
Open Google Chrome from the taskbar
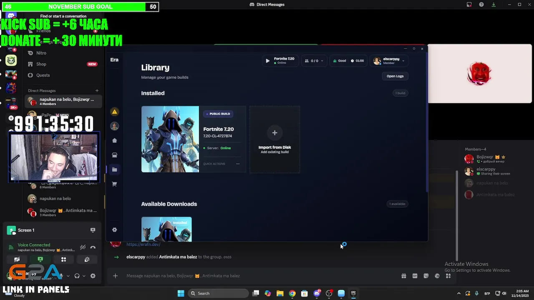292,293
